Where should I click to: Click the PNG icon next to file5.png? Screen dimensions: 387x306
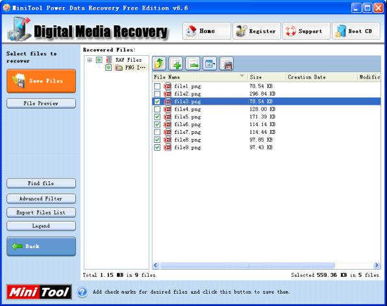coord(168,117)
